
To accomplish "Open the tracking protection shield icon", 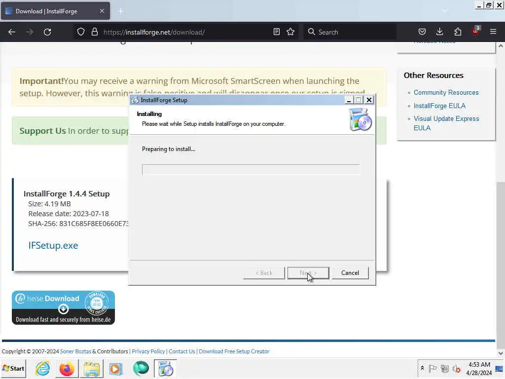I will 81,32.
